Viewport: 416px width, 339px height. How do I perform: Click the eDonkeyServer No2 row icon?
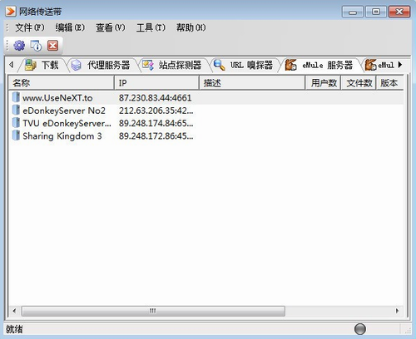16,110
